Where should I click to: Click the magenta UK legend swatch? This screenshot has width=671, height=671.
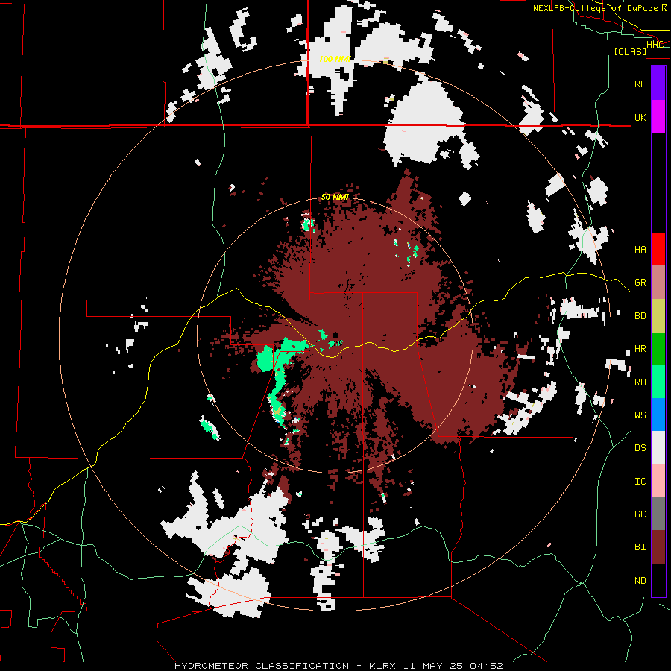point(658,117)
